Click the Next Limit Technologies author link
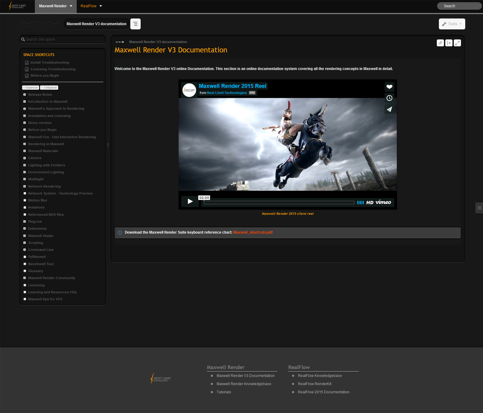 pos(227,93)
